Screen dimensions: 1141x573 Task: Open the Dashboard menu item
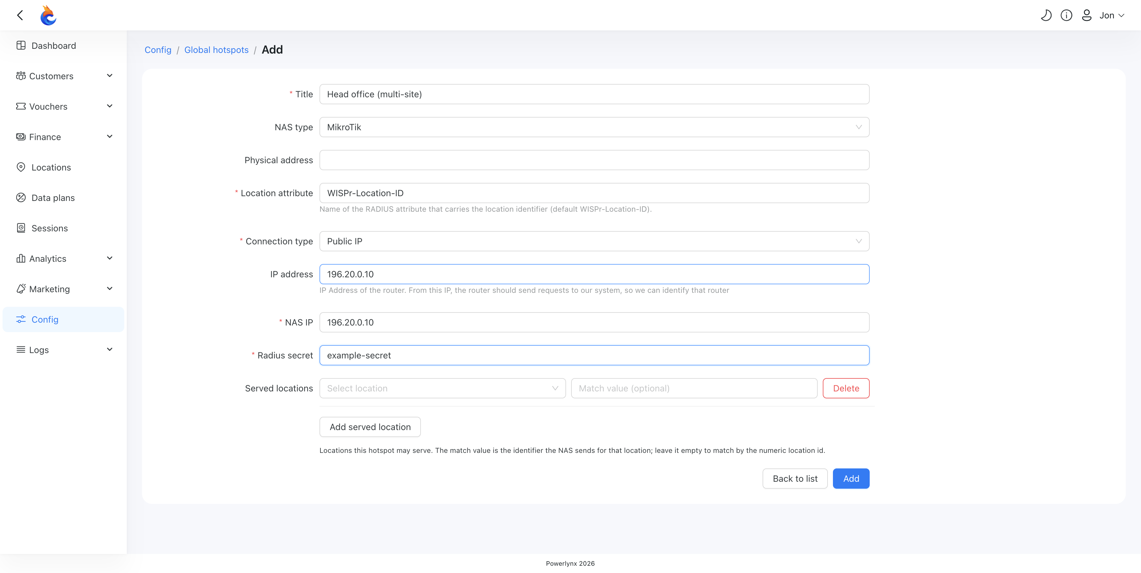pyautogui.click(x=63, y=46)
